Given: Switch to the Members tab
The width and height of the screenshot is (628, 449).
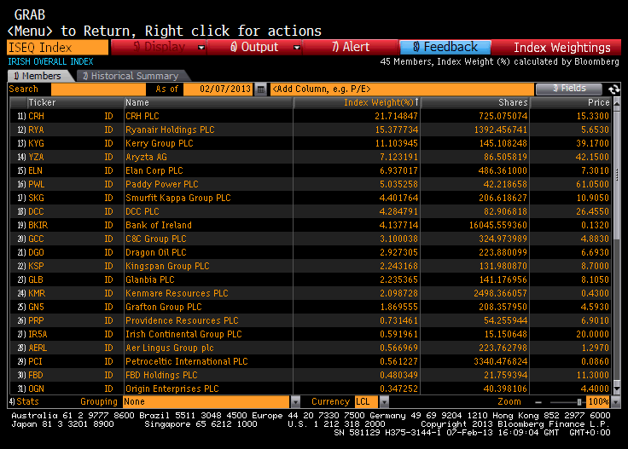Looking at the screenshot, I should pos(38,76).
